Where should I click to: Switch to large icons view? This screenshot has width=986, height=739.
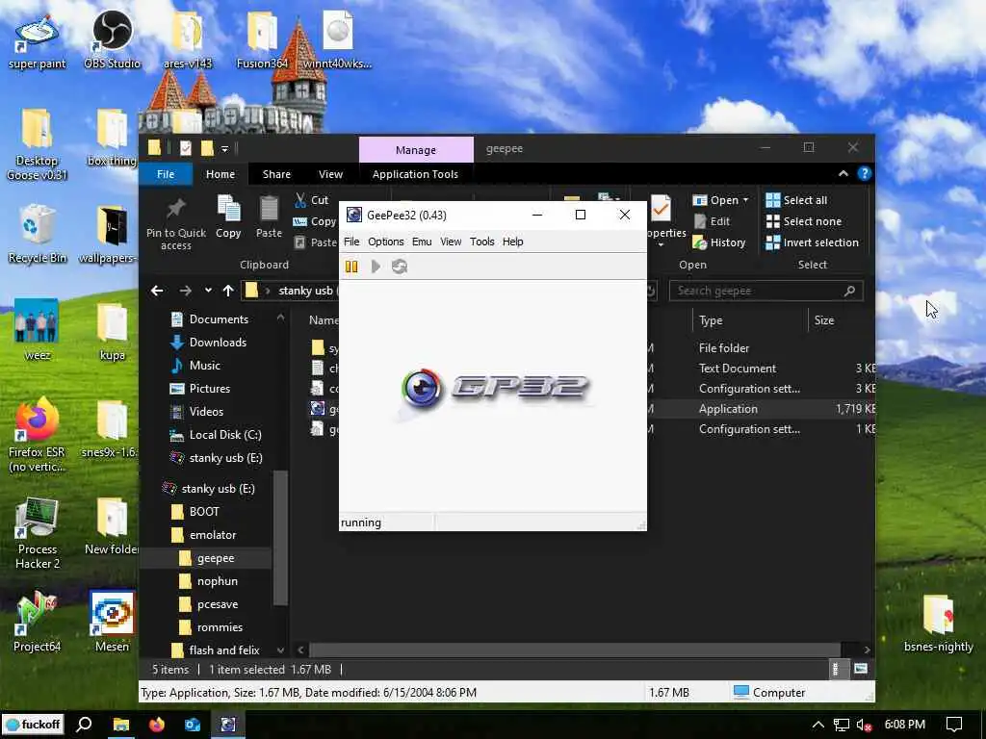[x=861, y=670]
